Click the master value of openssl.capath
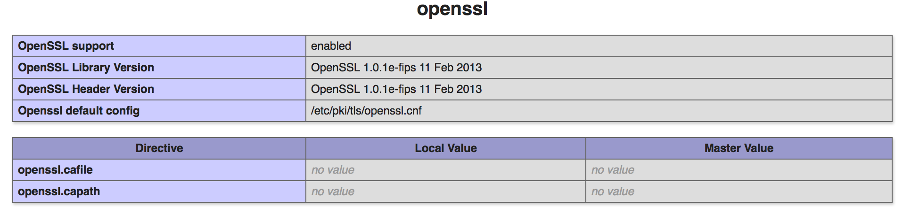This screenshot has width=903, height=214. tap(613, 191)
